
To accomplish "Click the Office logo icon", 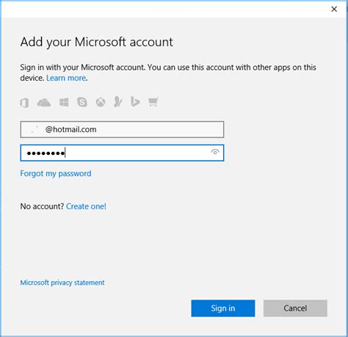I will pos(24,103).
